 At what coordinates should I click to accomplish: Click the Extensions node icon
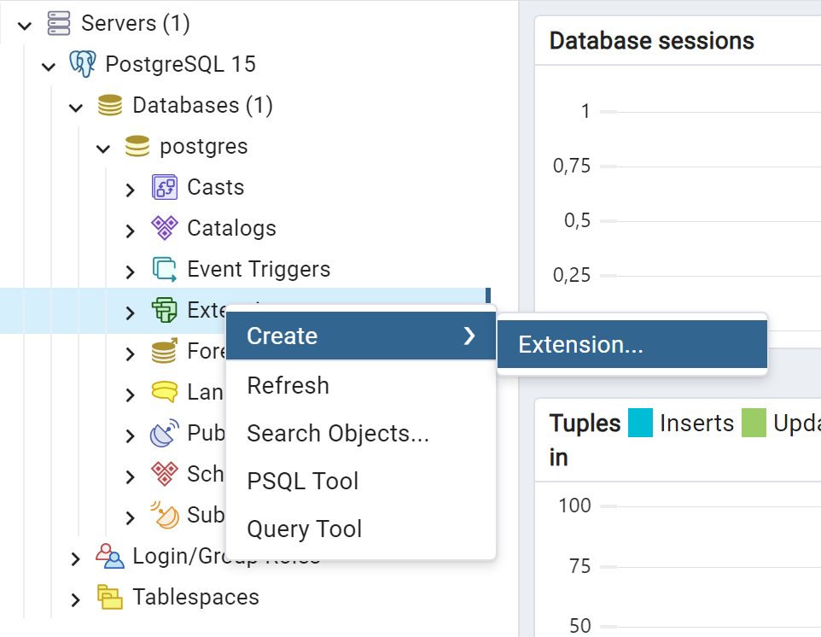(x=165, y=310)
